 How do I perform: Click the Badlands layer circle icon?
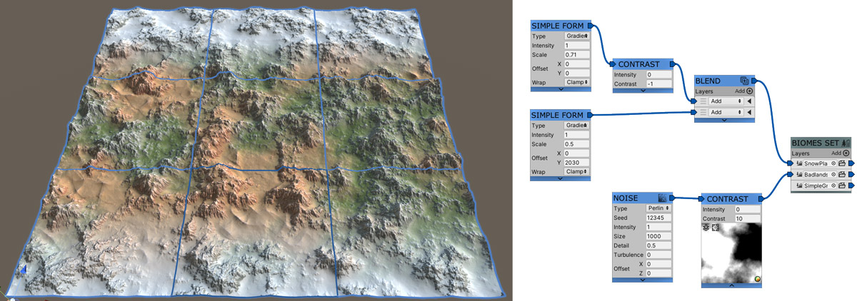coord(833,174)
